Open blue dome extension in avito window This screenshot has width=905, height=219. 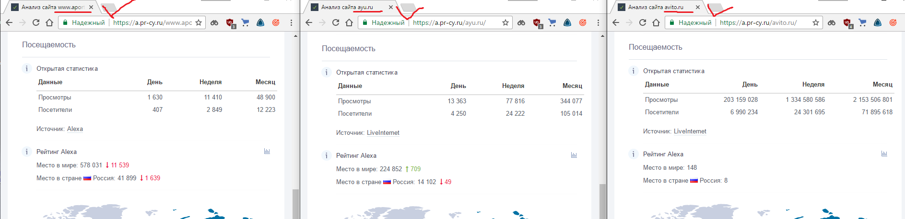pyautogui.click(x=878, y=22)
